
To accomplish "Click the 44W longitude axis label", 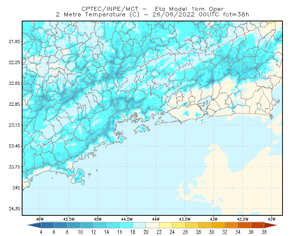I will tap(156, 219).
